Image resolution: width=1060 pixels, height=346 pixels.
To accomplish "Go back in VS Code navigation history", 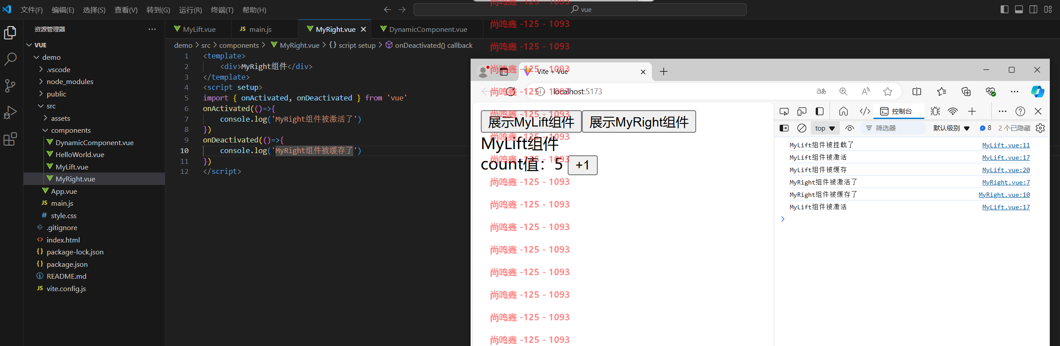I will [x=387, y=9].
